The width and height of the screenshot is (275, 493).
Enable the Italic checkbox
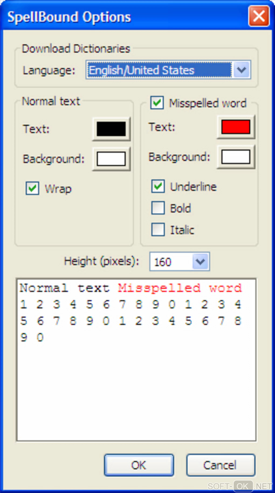(158, 229)
